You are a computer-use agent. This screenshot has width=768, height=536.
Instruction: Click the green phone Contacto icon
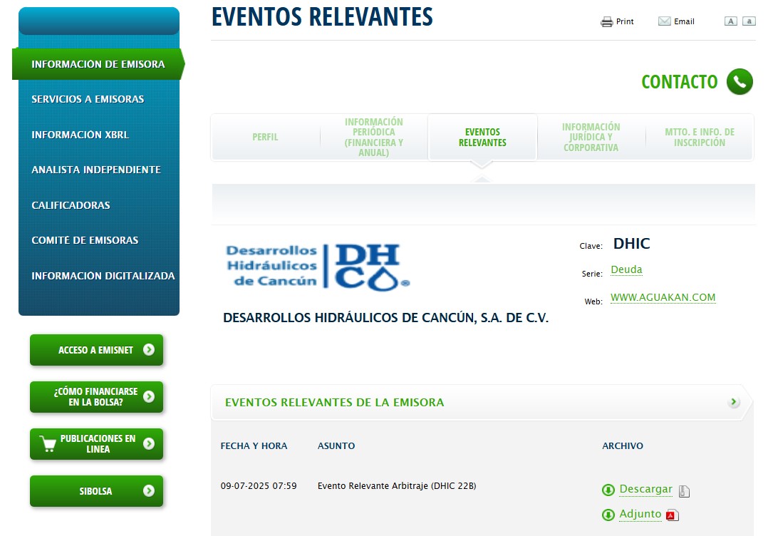739,82
